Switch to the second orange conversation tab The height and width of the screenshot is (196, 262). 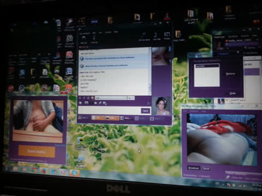(x=112, y=118)
